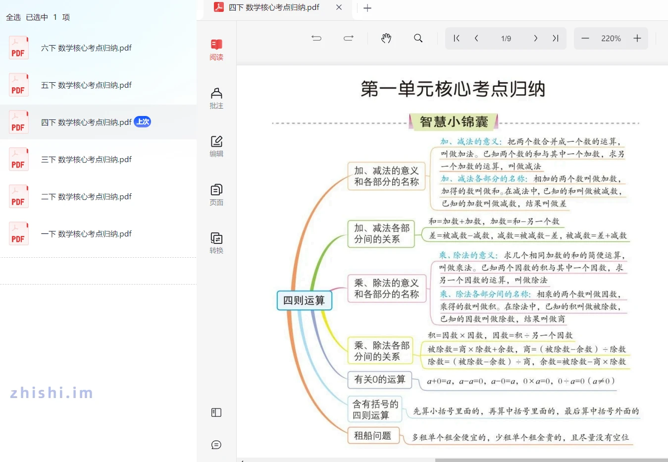Click the redo arrow
The height and width of the screenshot is (462, 668).
349,38
